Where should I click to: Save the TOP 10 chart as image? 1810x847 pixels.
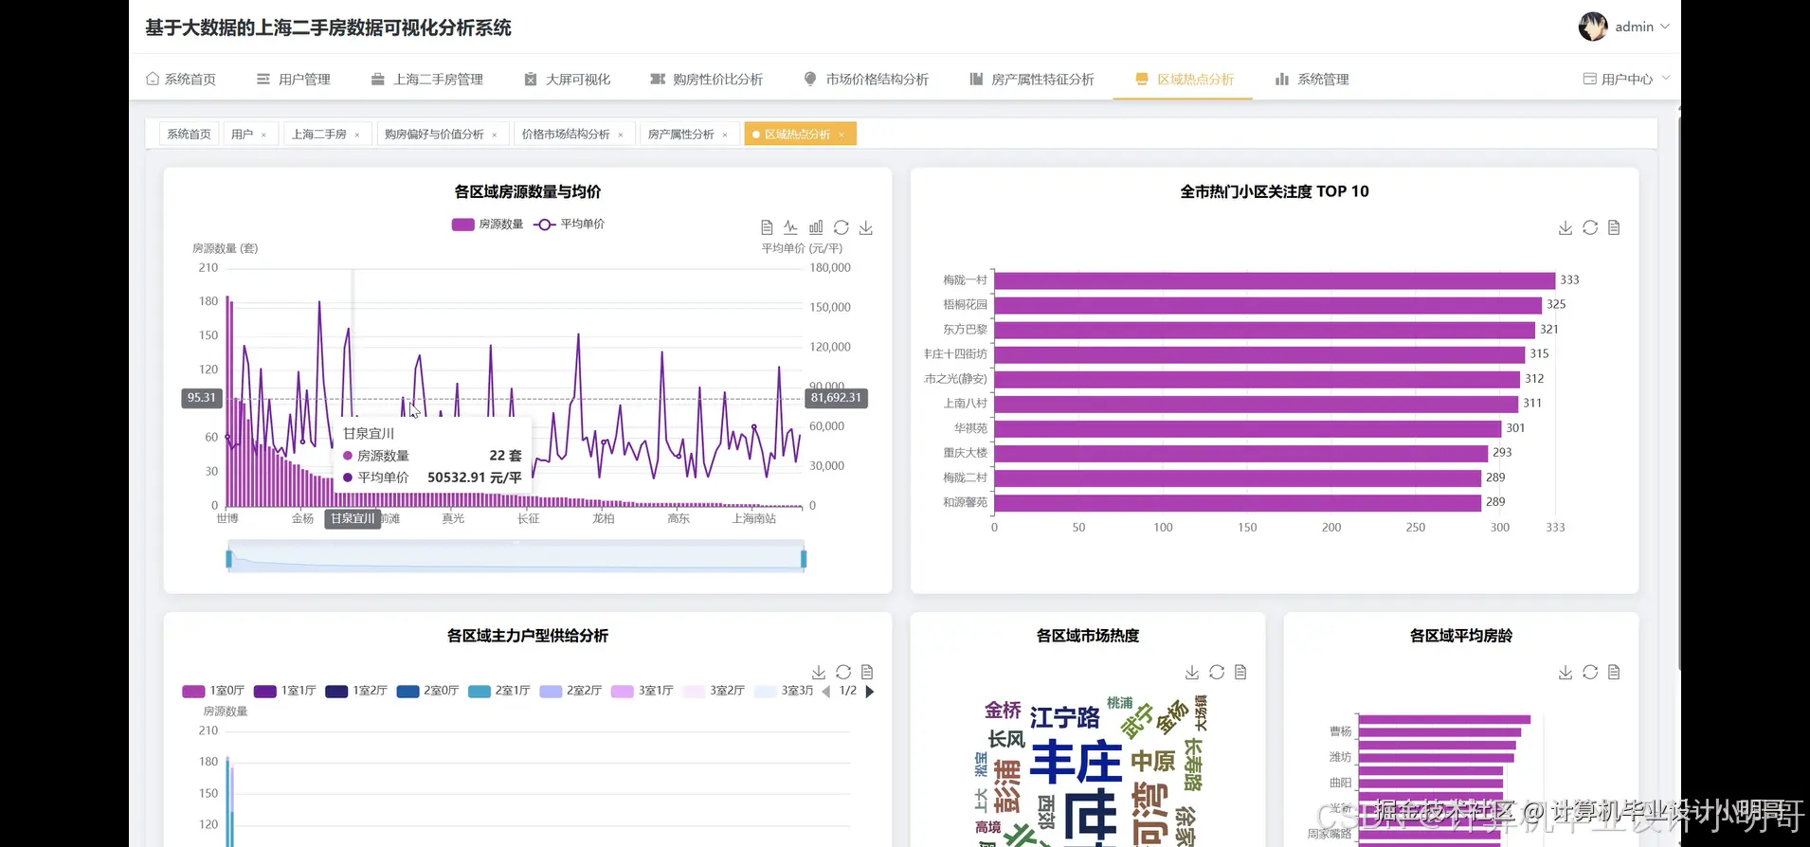click(x=1566, y=227)
